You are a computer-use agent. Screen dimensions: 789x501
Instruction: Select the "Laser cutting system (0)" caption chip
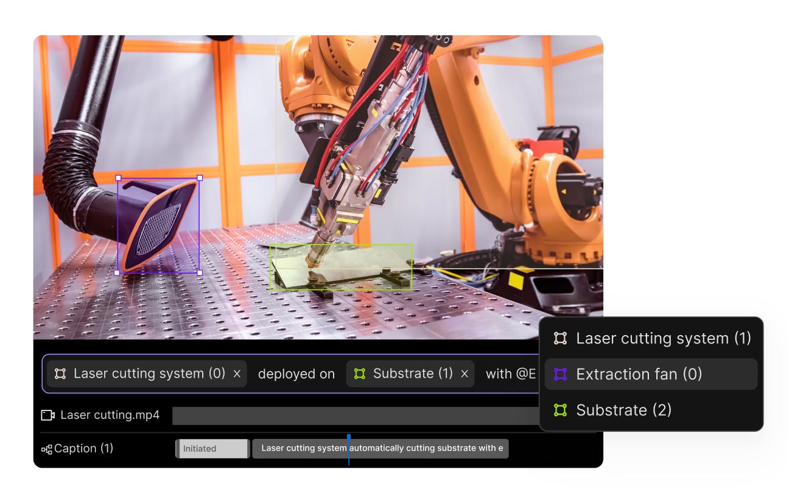pos(147,374)
